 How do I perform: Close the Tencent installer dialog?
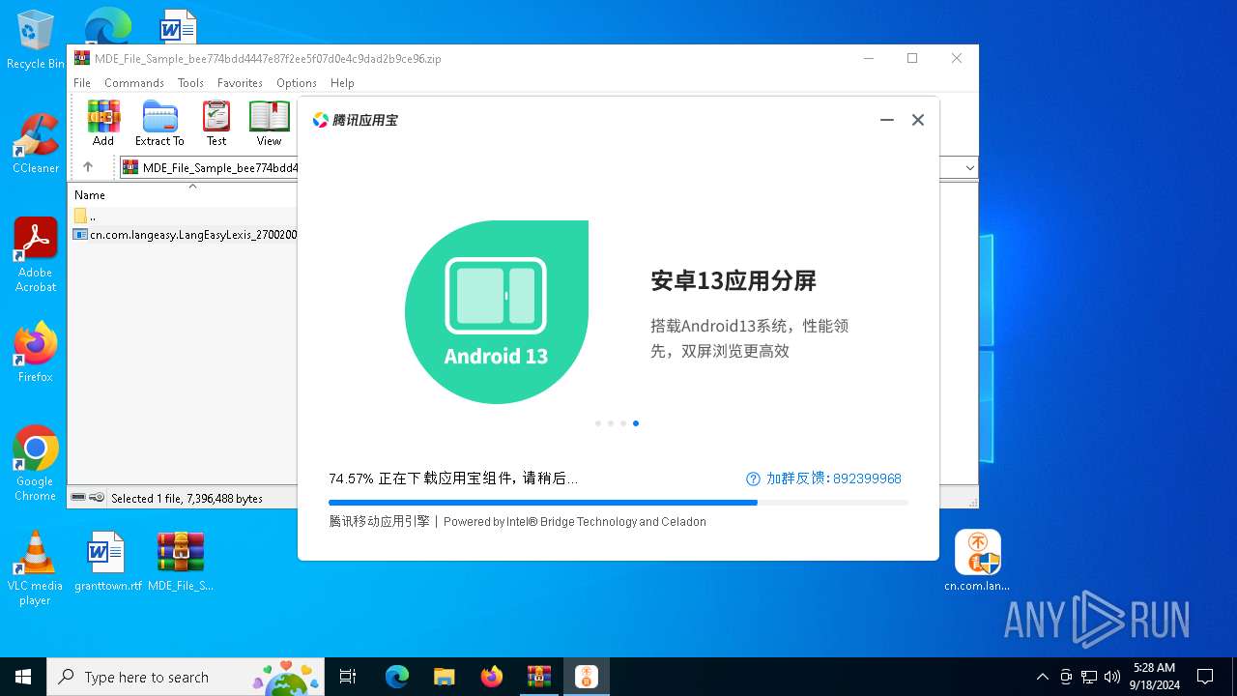pyautogui.click(x=918, y=120)
